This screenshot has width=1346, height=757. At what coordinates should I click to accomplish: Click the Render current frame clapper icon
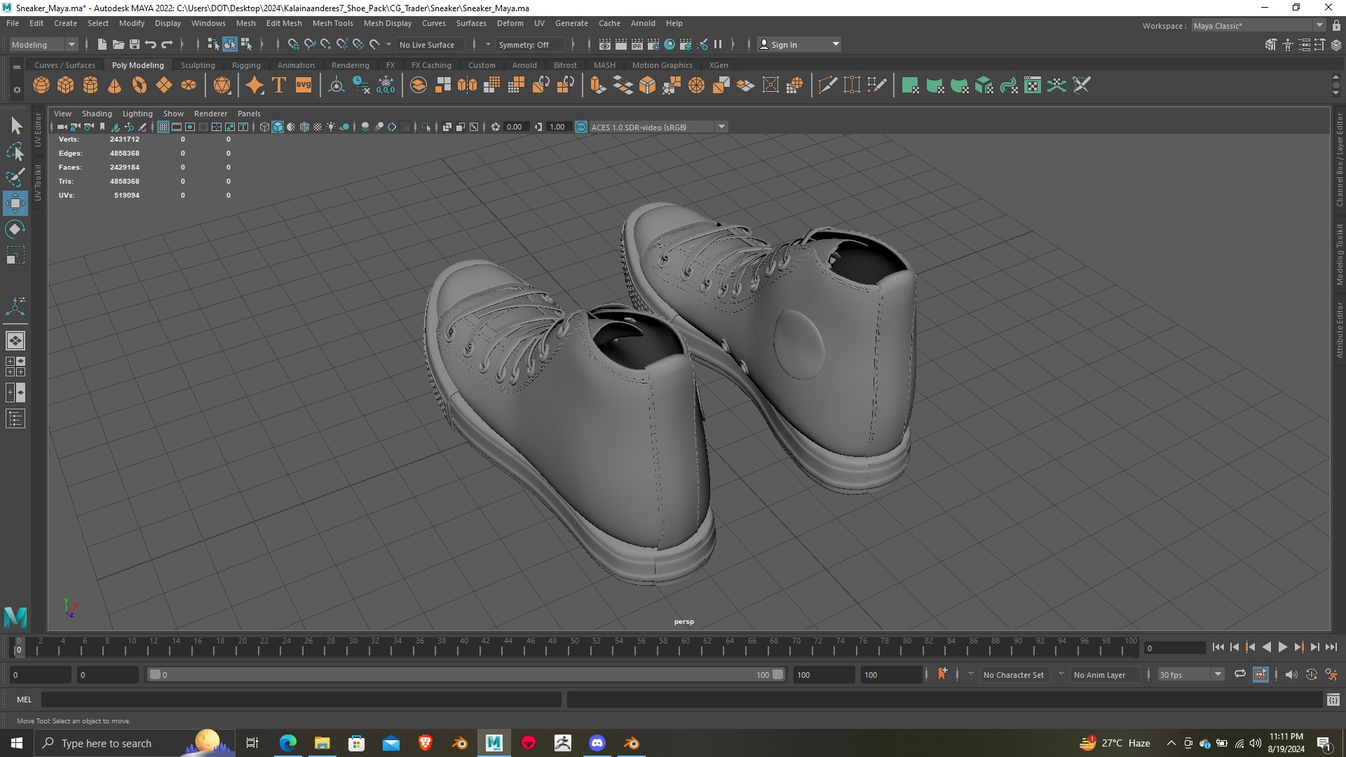(621, 44)
